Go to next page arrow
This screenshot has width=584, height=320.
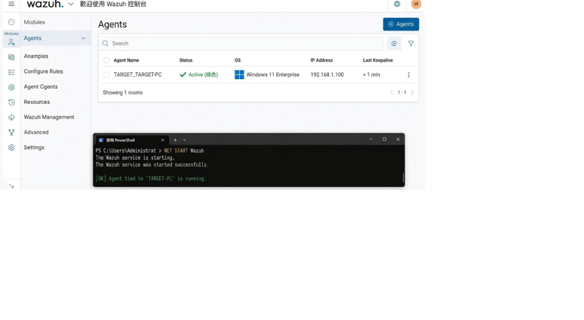412,93
